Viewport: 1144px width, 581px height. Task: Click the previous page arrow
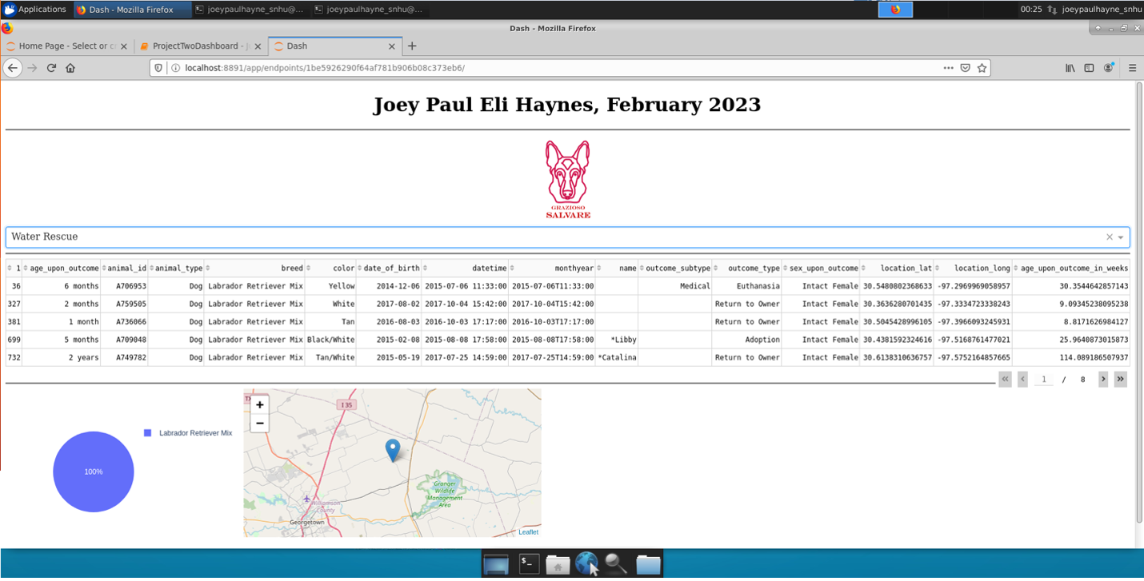pos(1022,379)
